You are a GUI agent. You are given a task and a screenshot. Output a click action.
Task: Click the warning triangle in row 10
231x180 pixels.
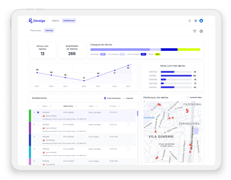point(43,128)
